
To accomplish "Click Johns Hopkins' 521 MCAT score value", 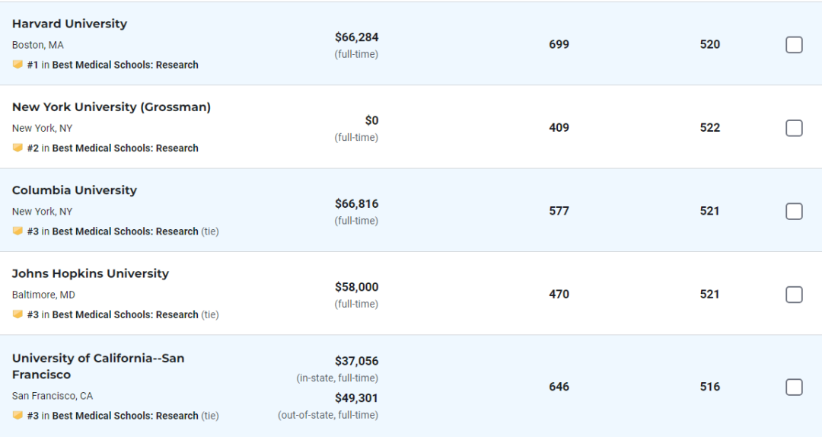I will (x=710, y=295).
